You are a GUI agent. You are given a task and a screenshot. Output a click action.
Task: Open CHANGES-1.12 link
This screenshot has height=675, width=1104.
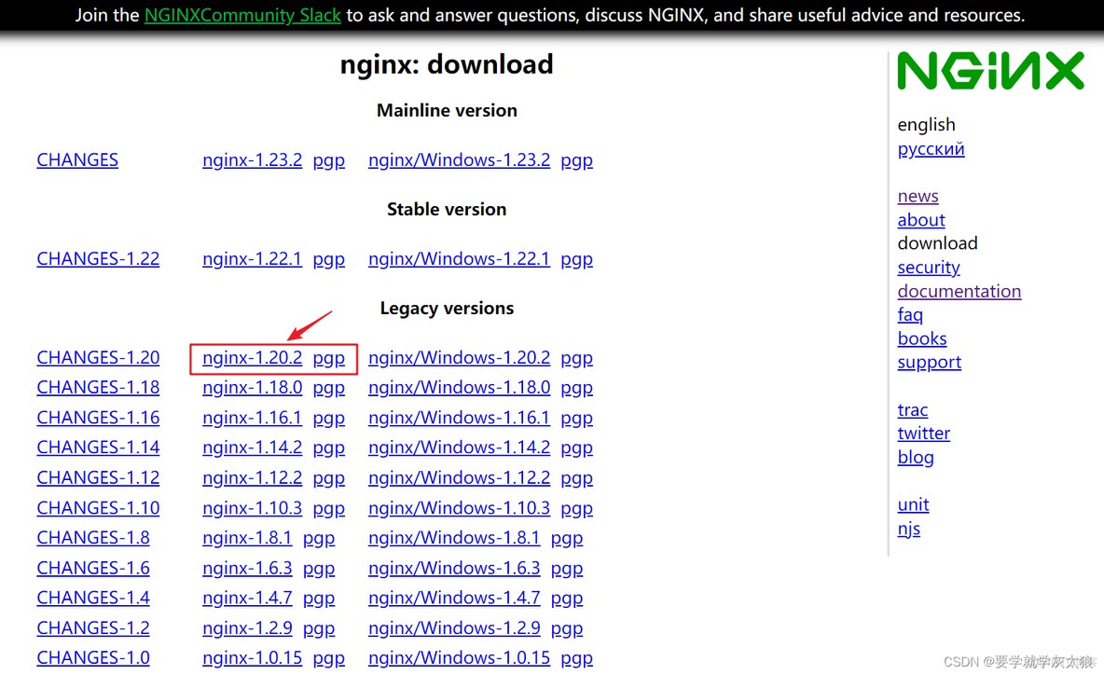click(98, 477)
